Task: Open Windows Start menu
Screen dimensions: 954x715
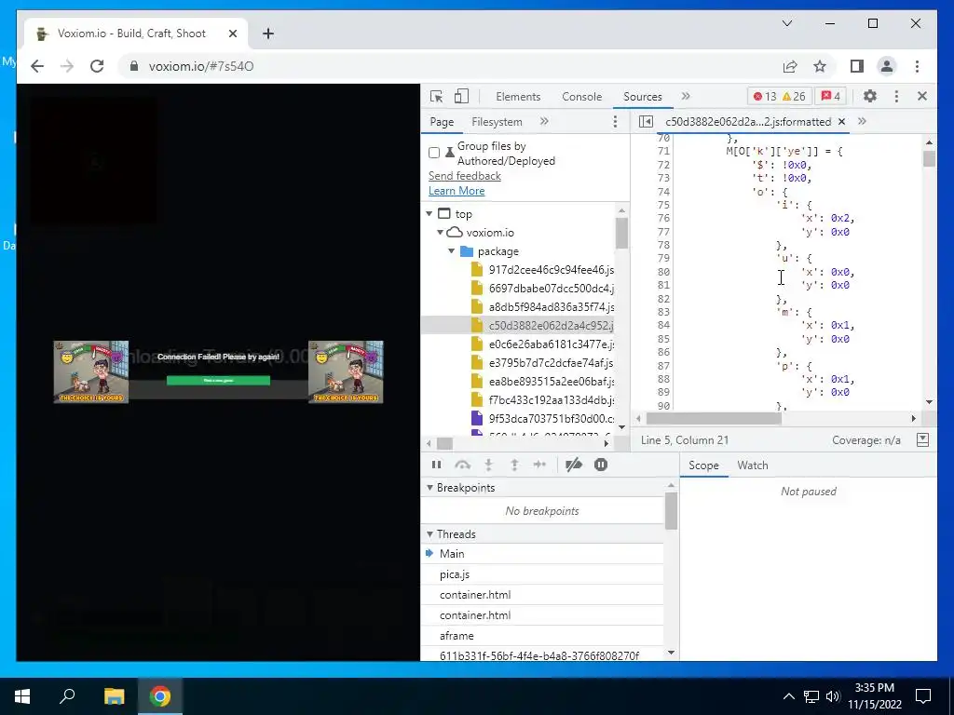Action: point(22,696)
